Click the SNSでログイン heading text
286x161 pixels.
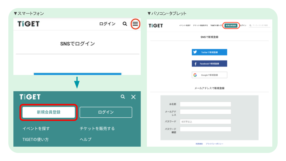click(x=77, y=44)
